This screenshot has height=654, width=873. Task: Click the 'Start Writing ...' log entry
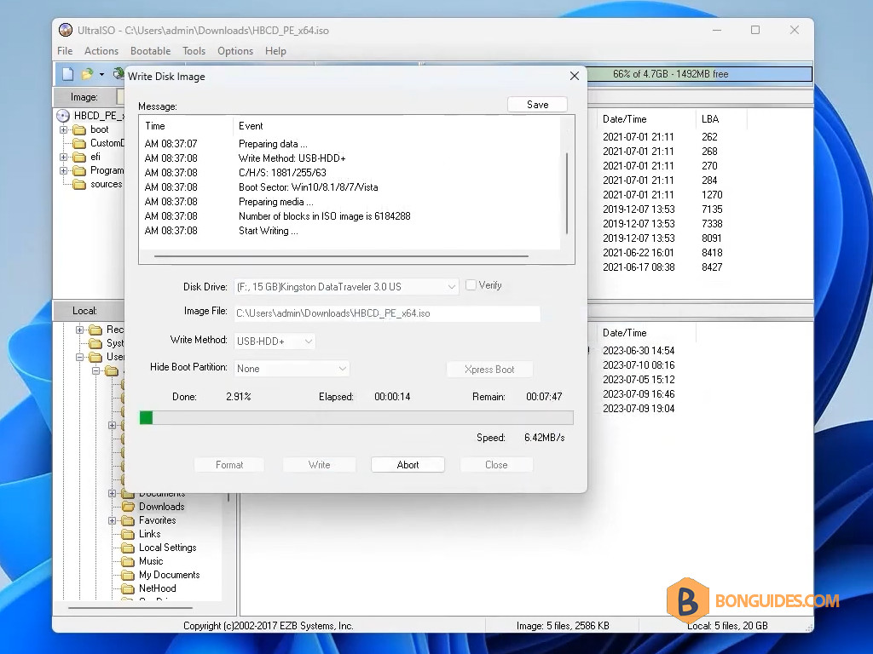pyautogui.click(x=269, y=231)
